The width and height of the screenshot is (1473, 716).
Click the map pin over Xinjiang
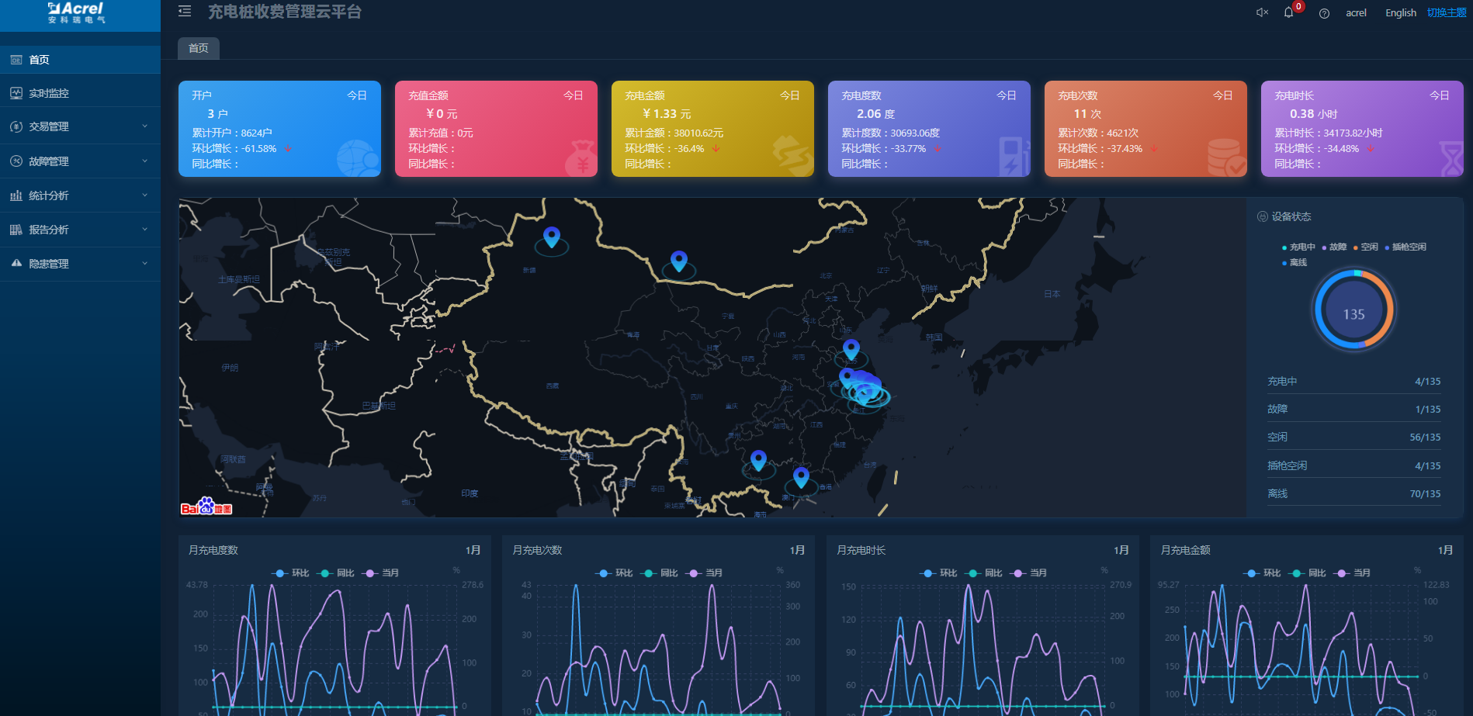pos(552,237)
